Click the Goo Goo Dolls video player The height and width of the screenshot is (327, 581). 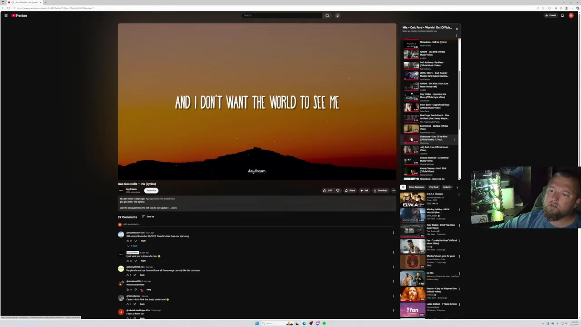(x=257, y=102)
